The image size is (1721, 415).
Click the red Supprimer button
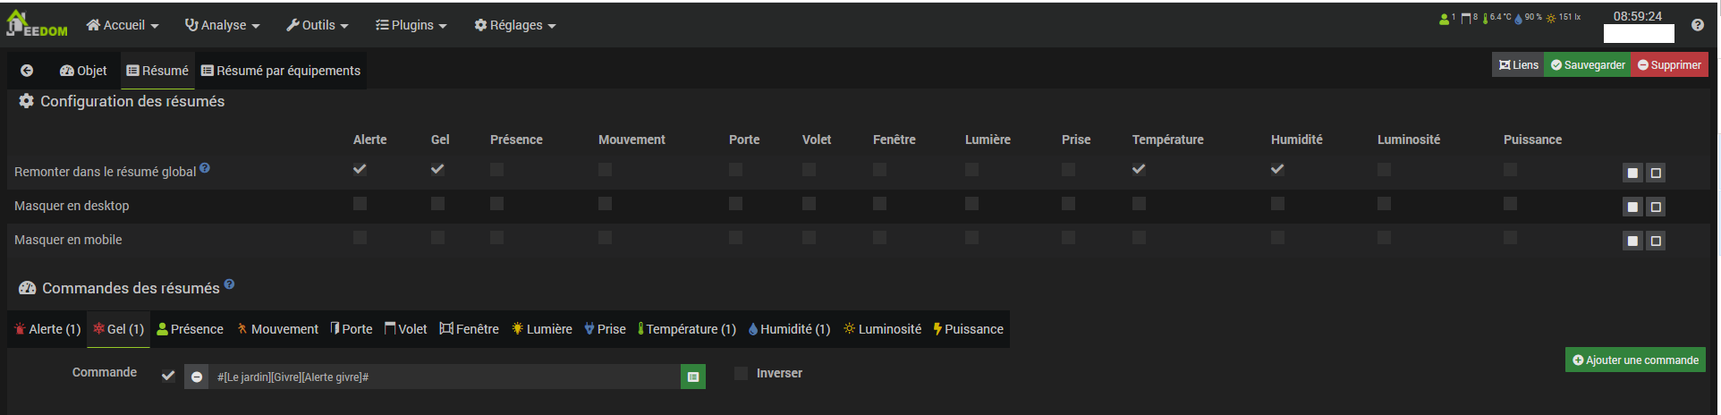point(1669,64)
